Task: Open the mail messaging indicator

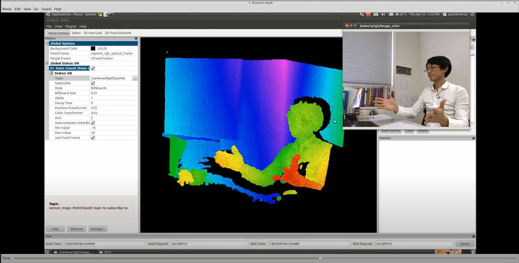Action: pos(391,14)
